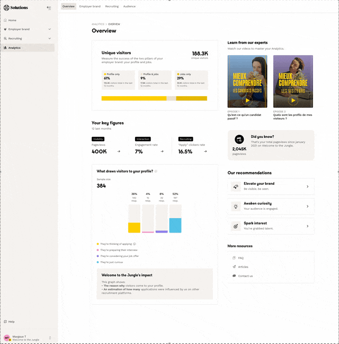The width and height of the screenshot is (339, 344).
Task: Expand the Employer brand sidebar section
Action: click(49, 29)
